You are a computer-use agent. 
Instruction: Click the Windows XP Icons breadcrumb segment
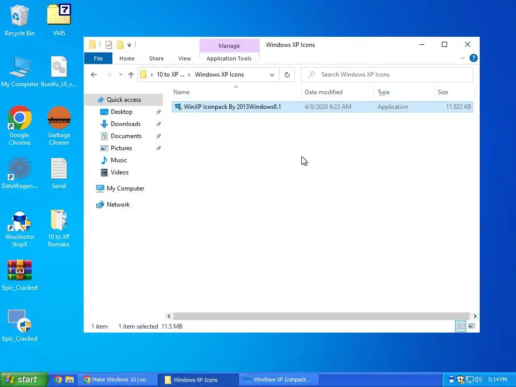tap(219, 75)
